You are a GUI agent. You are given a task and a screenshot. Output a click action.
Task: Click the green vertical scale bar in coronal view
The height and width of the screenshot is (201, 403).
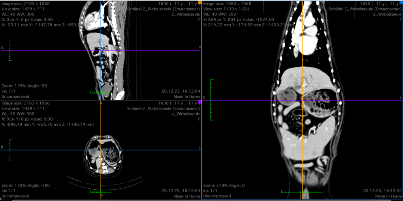point(211,100)
